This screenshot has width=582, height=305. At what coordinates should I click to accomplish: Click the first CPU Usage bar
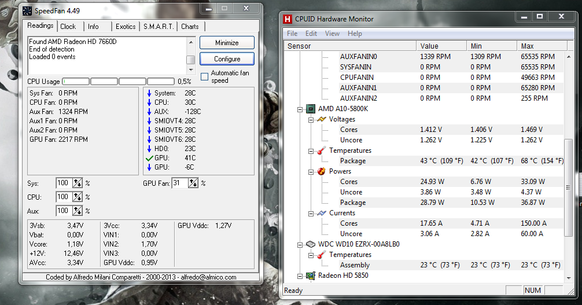click(76, 82)
